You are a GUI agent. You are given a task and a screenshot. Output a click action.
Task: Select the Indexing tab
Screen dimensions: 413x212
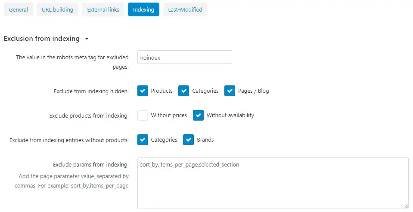[x=143, y=9]
